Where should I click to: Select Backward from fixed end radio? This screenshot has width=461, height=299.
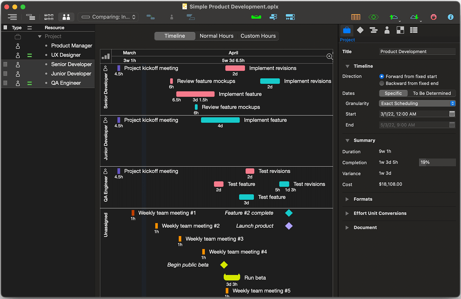(x=382, y=84)
